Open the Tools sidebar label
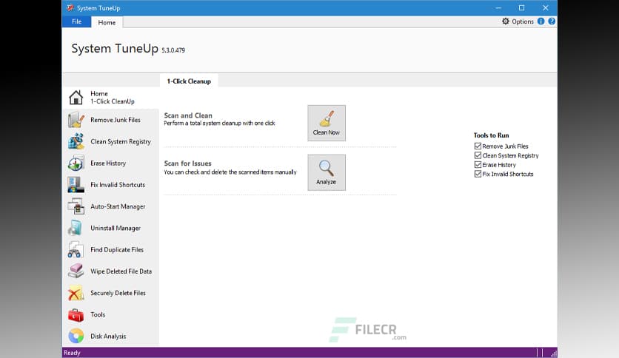The width and height of the screenshot is (619, 358). (x=98, y=314)
